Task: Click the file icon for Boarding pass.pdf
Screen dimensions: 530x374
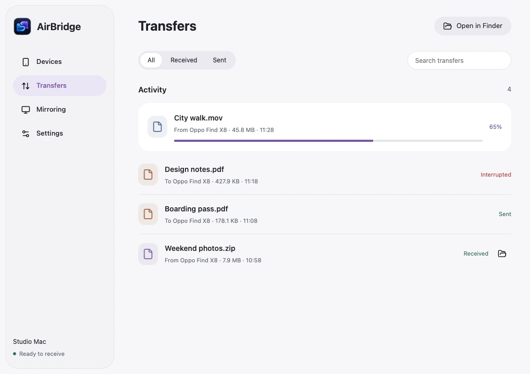Action: [148, 214]
